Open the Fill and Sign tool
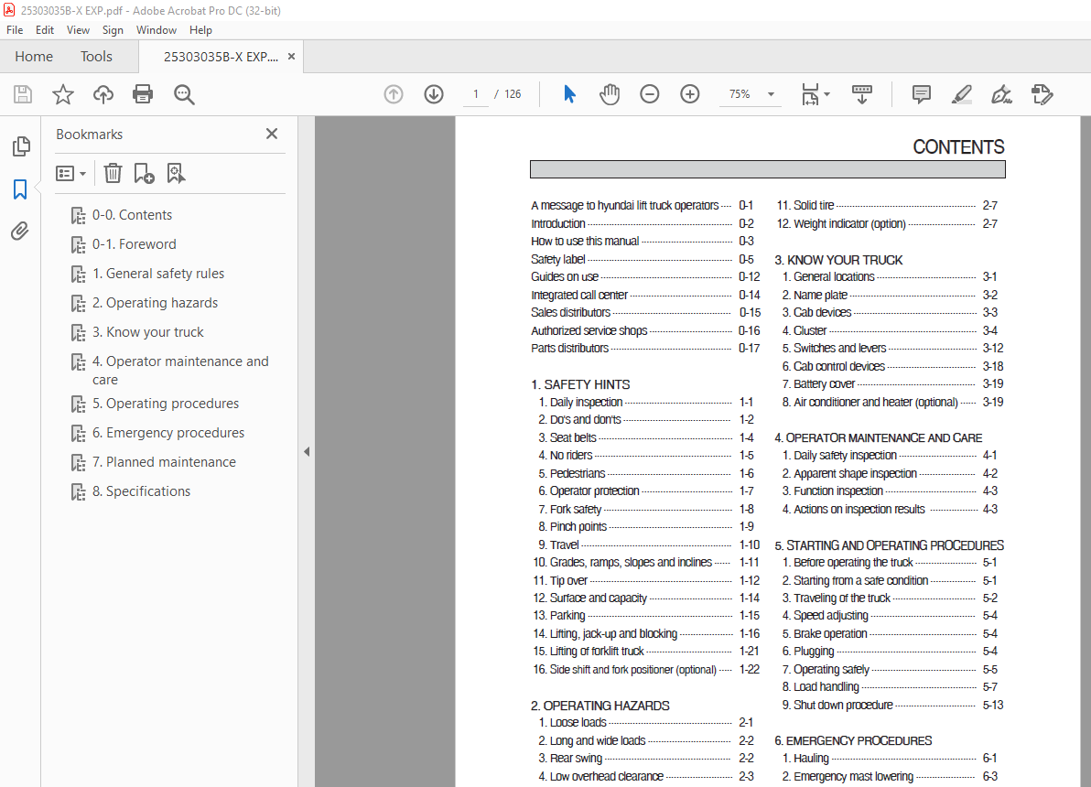Screen dimensions: 1091x787 [1002, 94]
